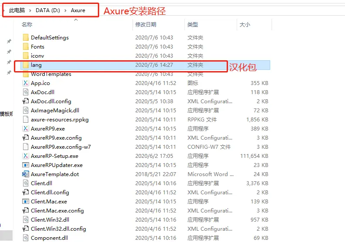Click the Client.Mac.exe.config file icon
The height and width of the screenshot is (242, 345).
[26, 211]
